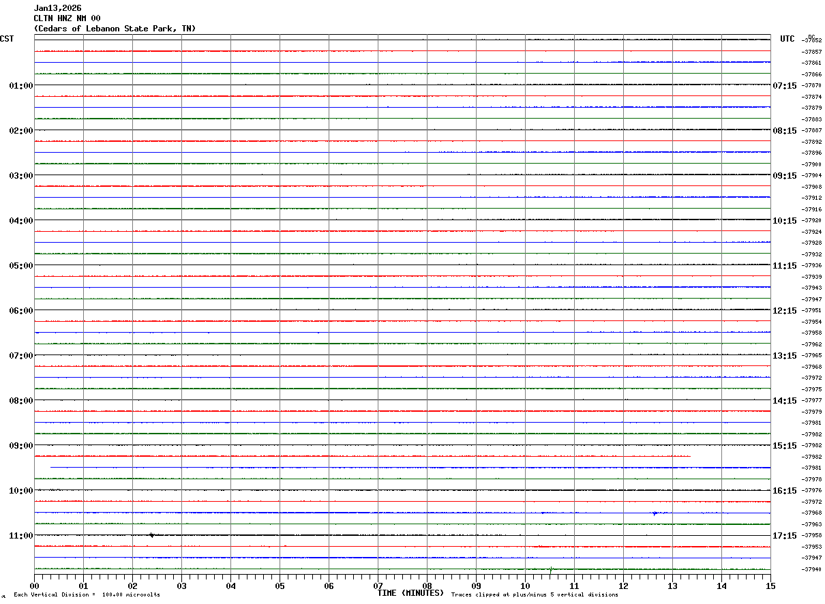Click minute 13 on the time axis
This screenshot has width=825, height=604.
click(x=672, y=586)
